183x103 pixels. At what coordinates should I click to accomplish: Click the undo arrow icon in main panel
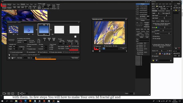(137, 23)
